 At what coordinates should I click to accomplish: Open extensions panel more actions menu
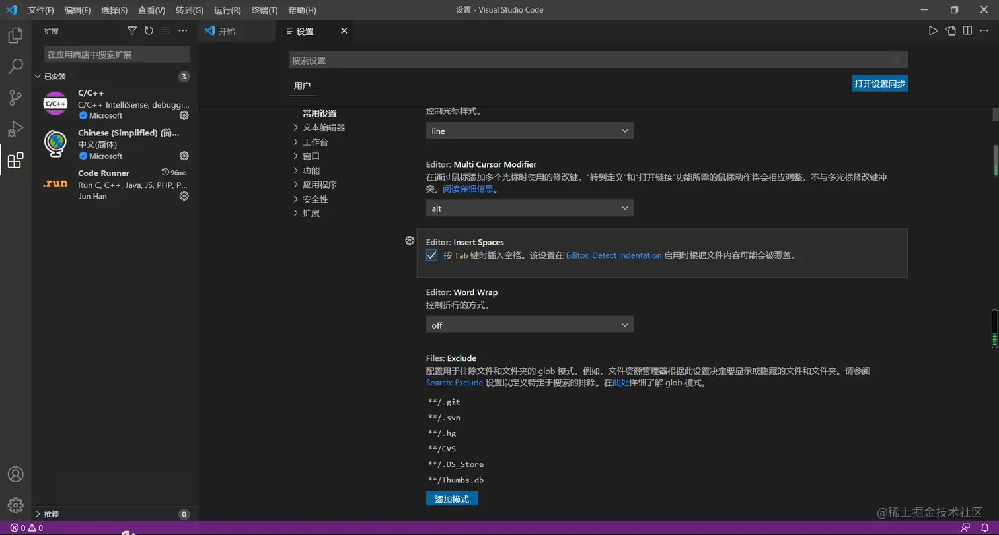183,31
